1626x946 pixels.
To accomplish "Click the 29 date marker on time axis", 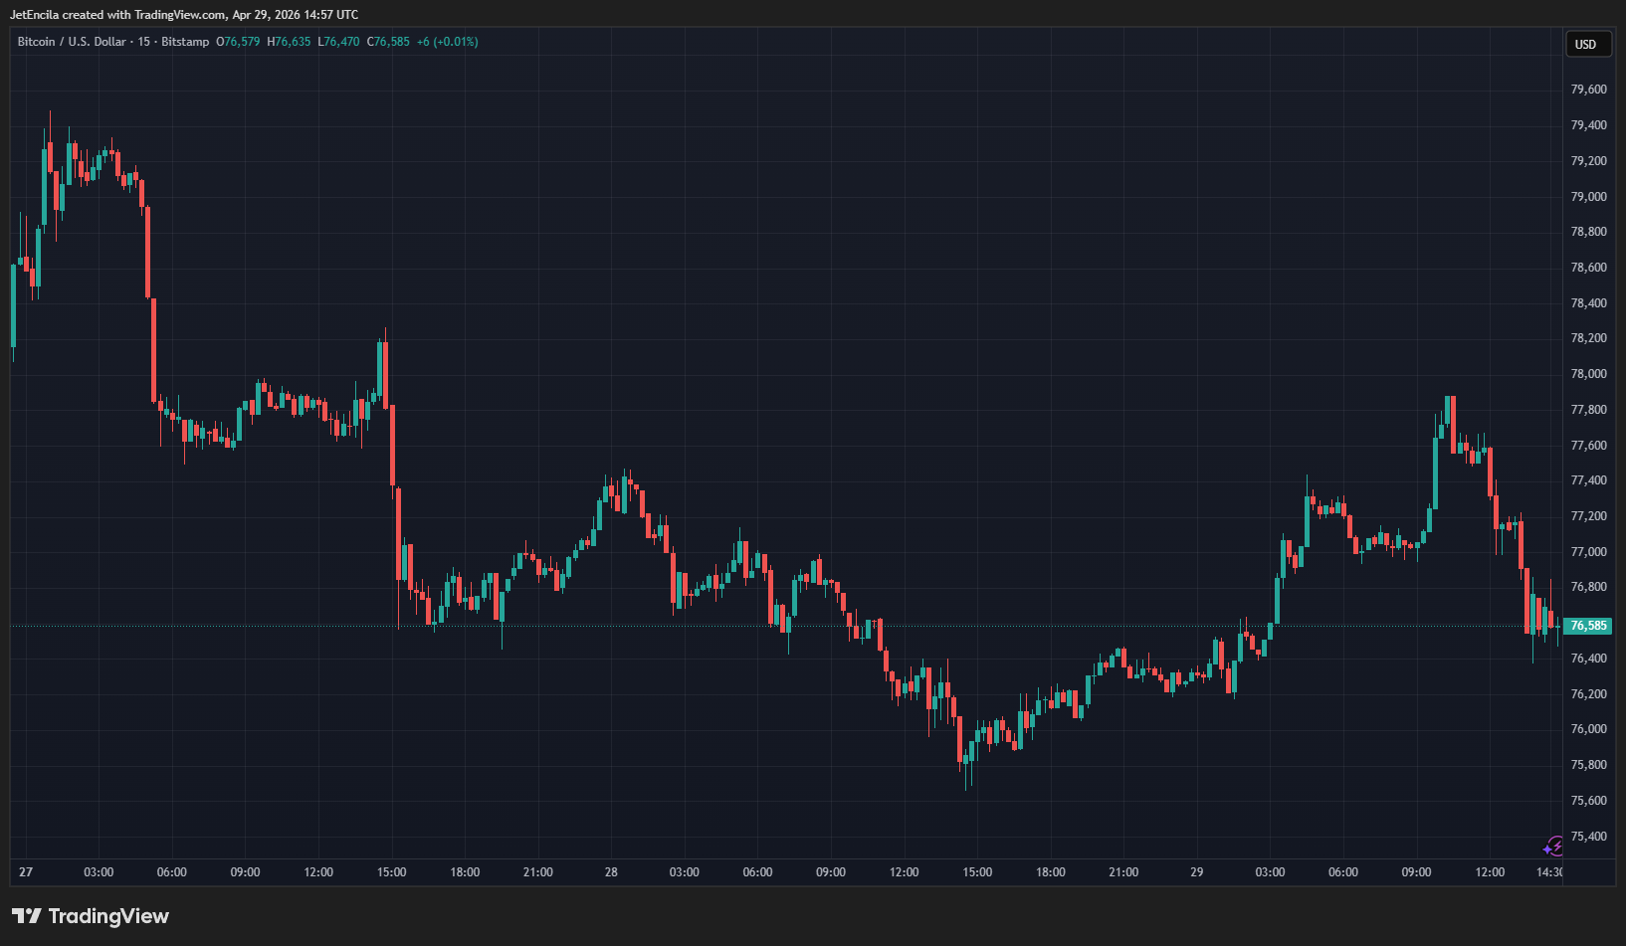I will [x=1196, y=872].
